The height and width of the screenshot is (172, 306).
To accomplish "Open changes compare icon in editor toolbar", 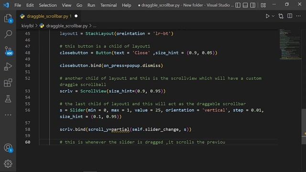I will (x=281, y=16).
